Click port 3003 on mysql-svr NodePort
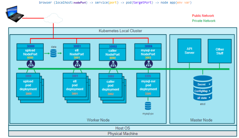 [x=148, y=58]
